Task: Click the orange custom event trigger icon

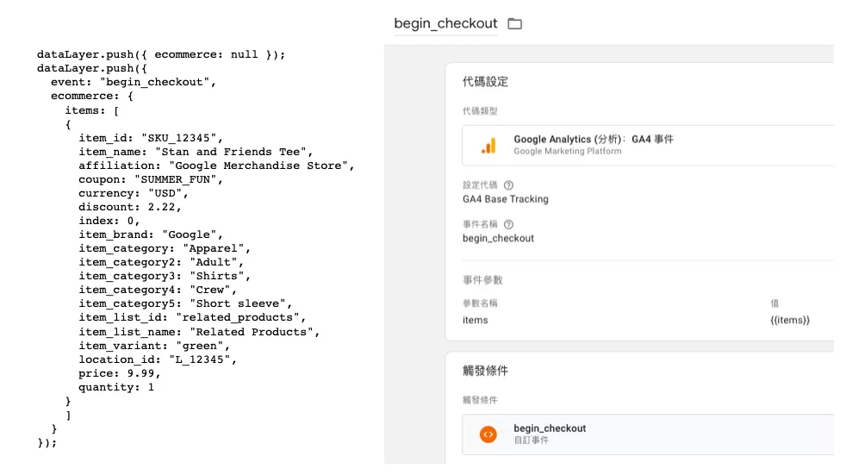Action: 488,434
